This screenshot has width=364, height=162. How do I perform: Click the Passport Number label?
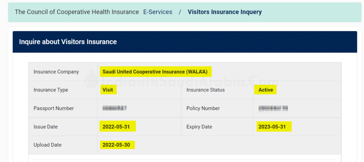click(x=54, y=108)
